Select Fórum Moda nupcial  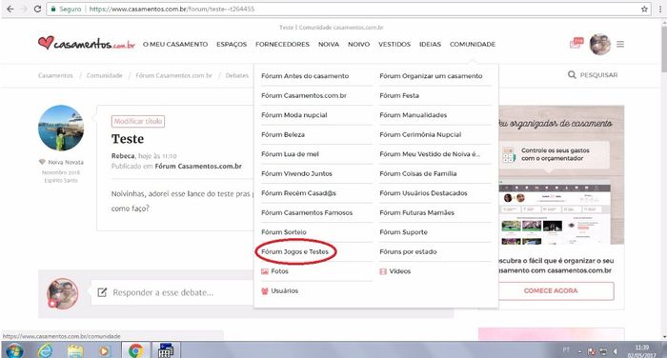[x=294, y=115]
